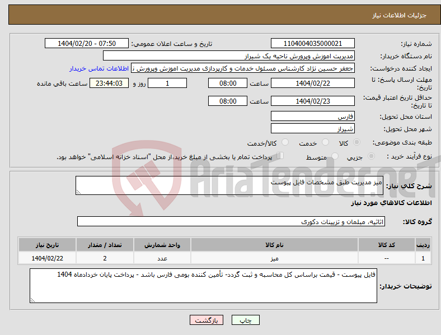Click the اطلاعات کالاهای مورد نیاز heading
Image resolution: width=441 pixels, height=335 pixels.
click(391, 203)
